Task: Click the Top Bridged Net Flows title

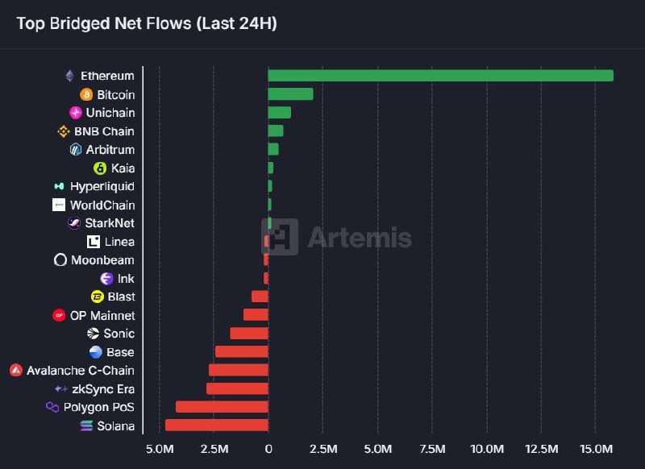Action: tap(147, 23)
